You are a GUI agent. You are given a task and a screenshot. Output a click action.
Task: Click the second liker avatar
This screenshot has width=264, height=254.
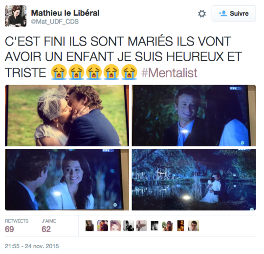103,226
